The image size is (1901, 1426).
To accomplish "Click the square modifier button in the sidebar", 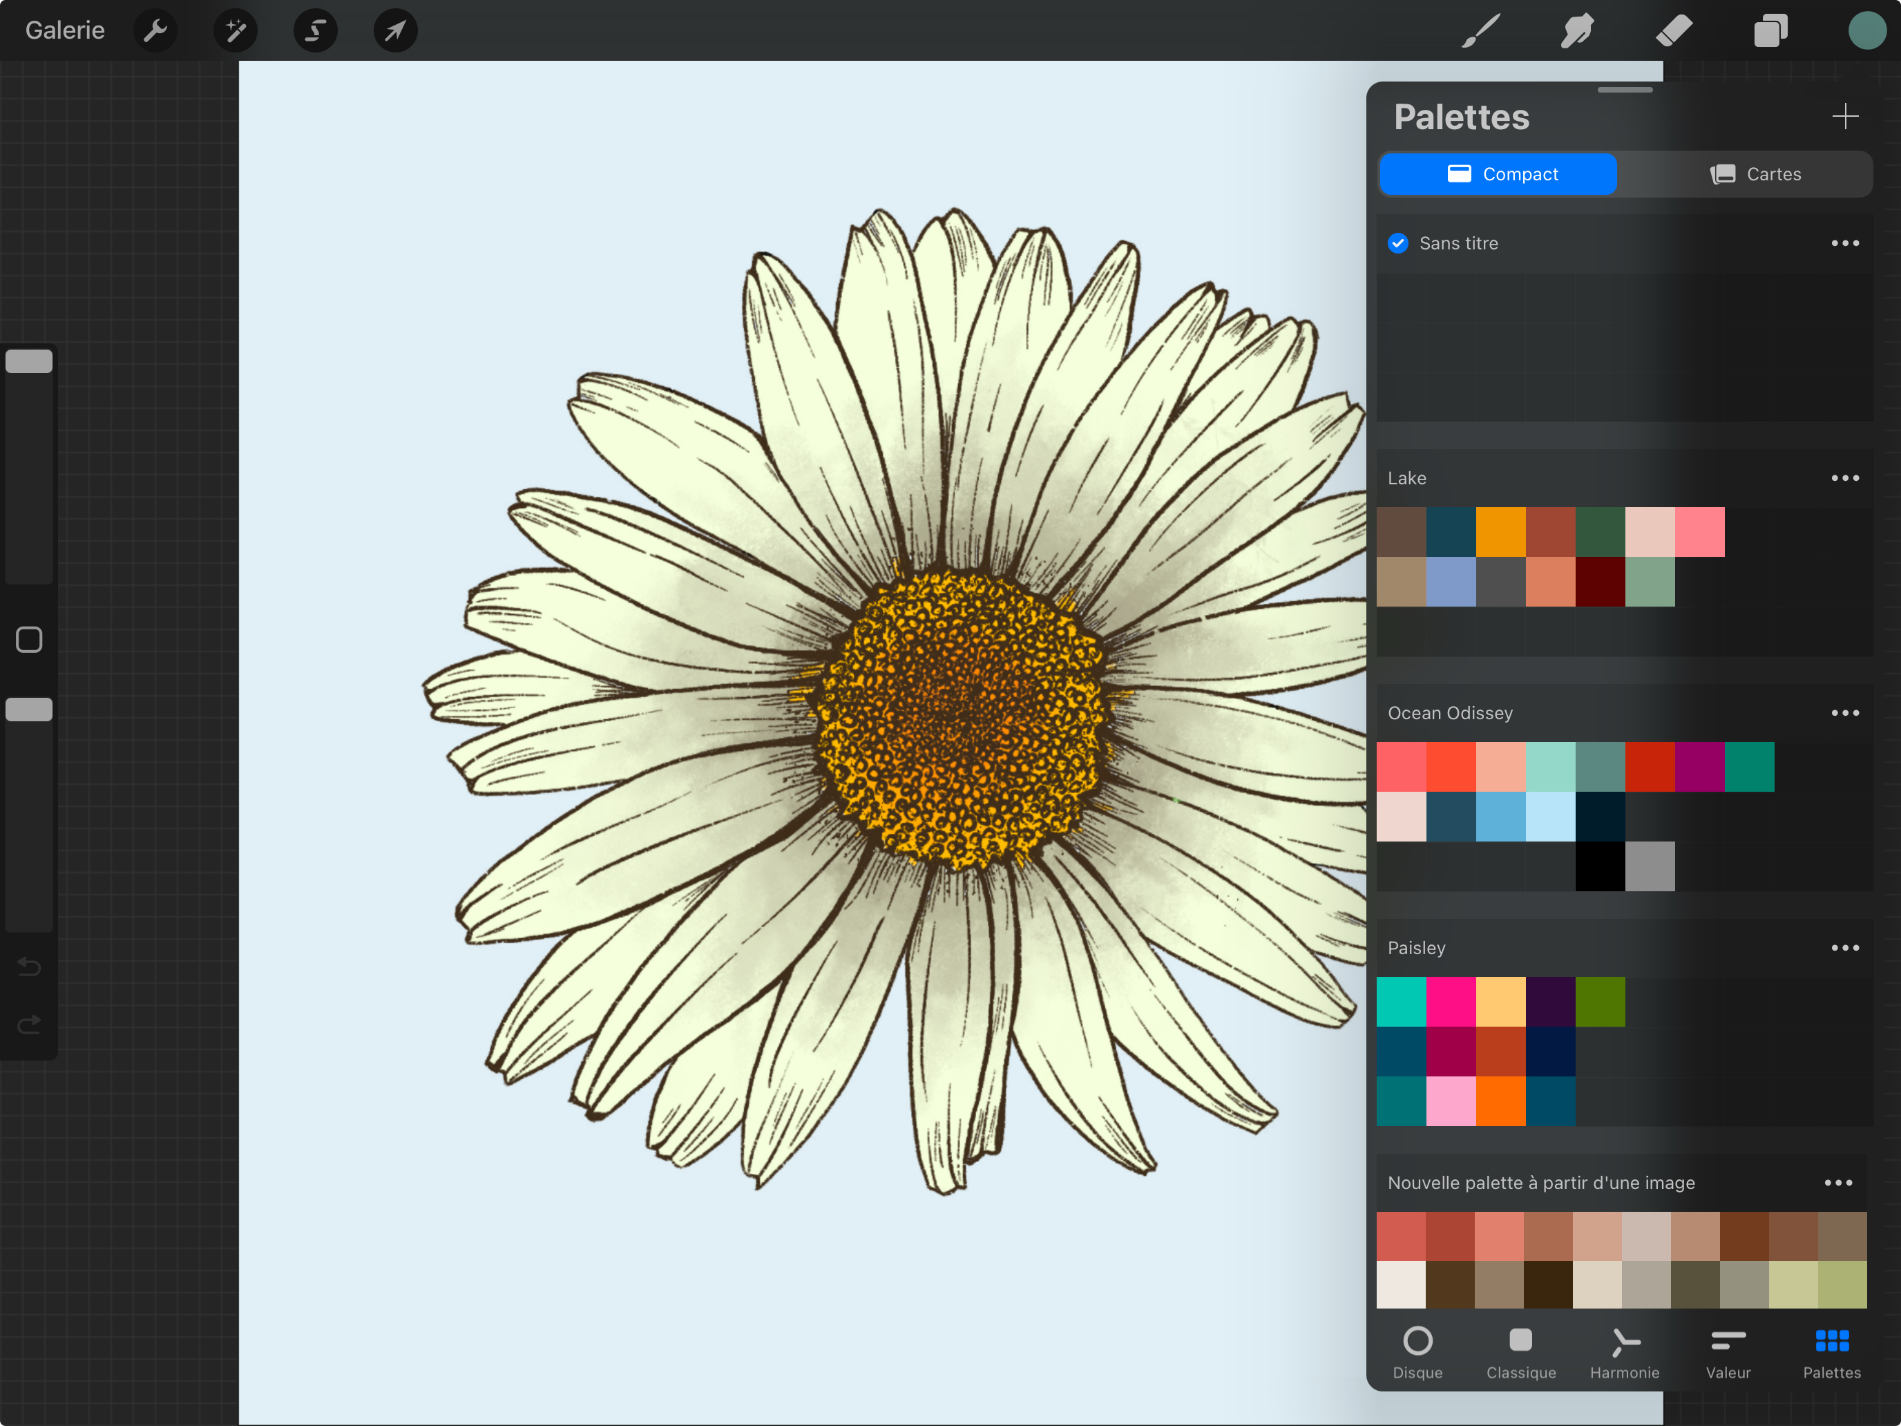I will click(29, 640).
